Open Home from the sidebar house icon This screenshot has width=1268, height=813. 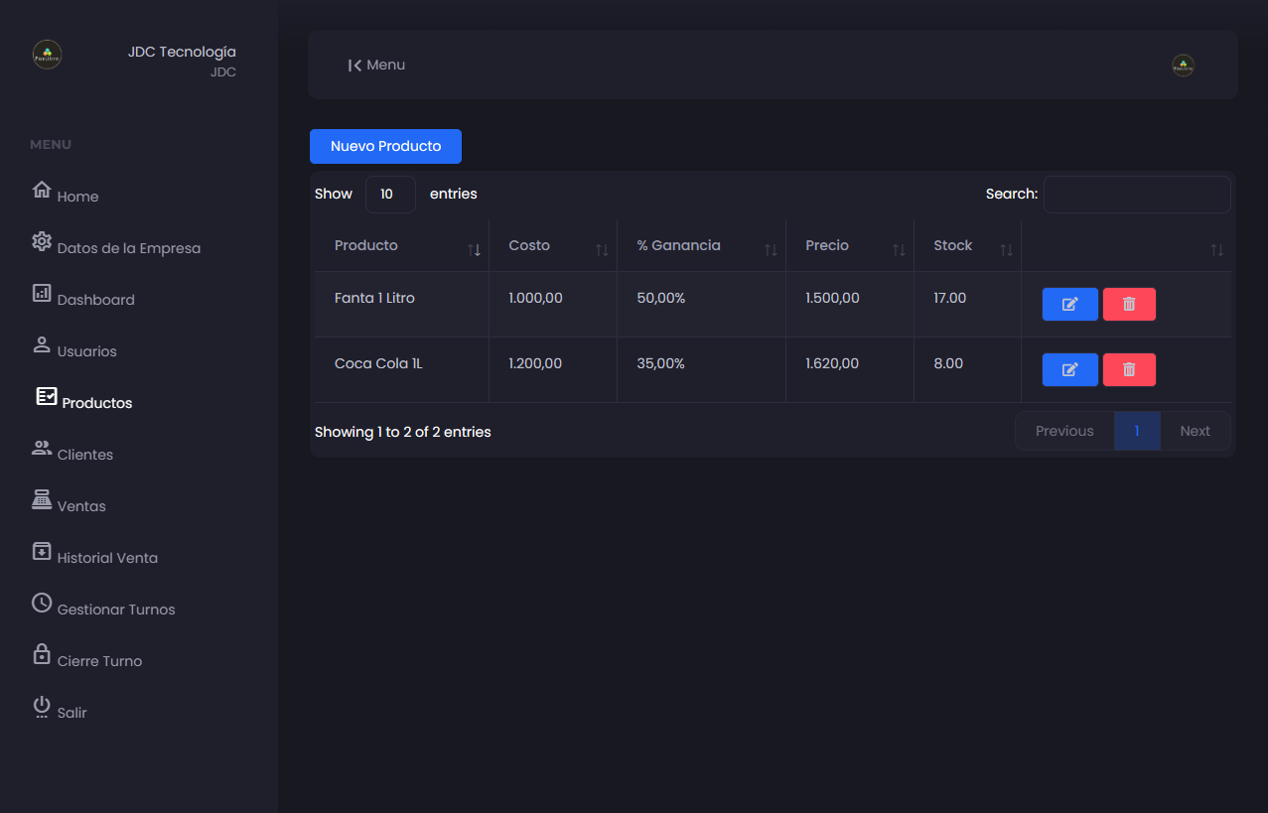click(42, 190)
